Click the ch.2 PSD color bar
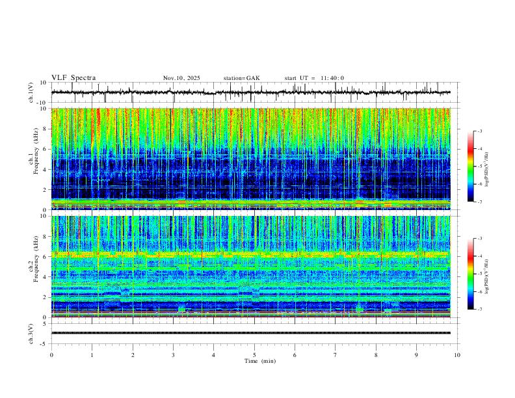This screenshot has height=398, width=515. click(x=470, y=274)
